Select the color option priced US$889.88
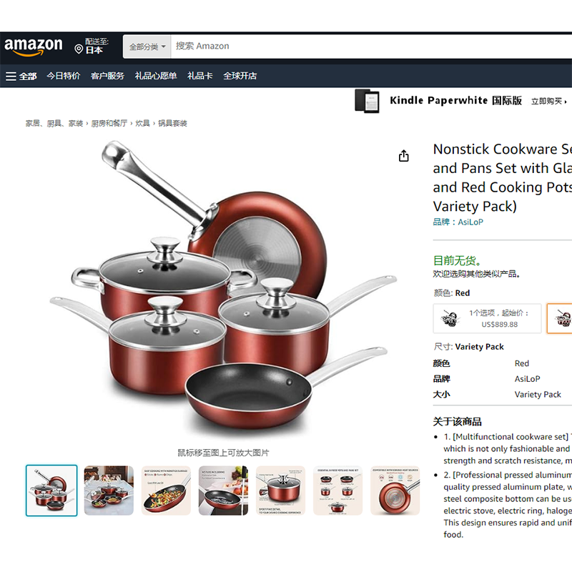The height and width of the screenshot is (572, 572). pos(487,318)
